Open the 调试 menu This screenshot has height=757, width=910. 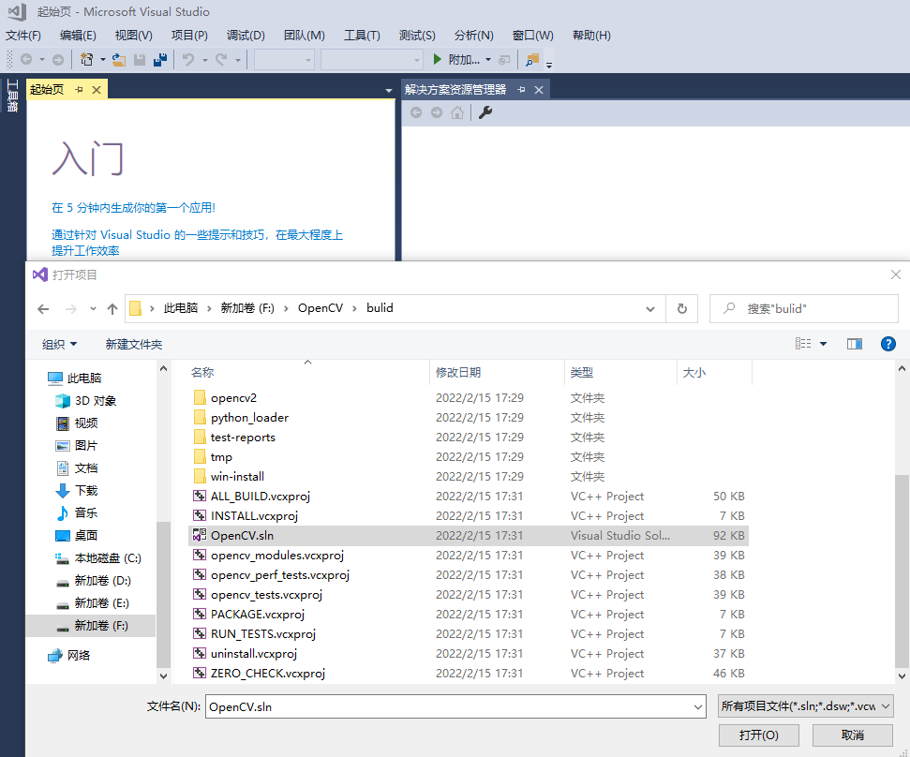(245, 35)
